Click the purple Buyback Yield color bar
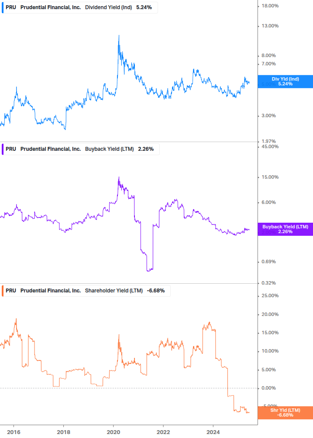The image size is (313, 438). click(3, 149)
